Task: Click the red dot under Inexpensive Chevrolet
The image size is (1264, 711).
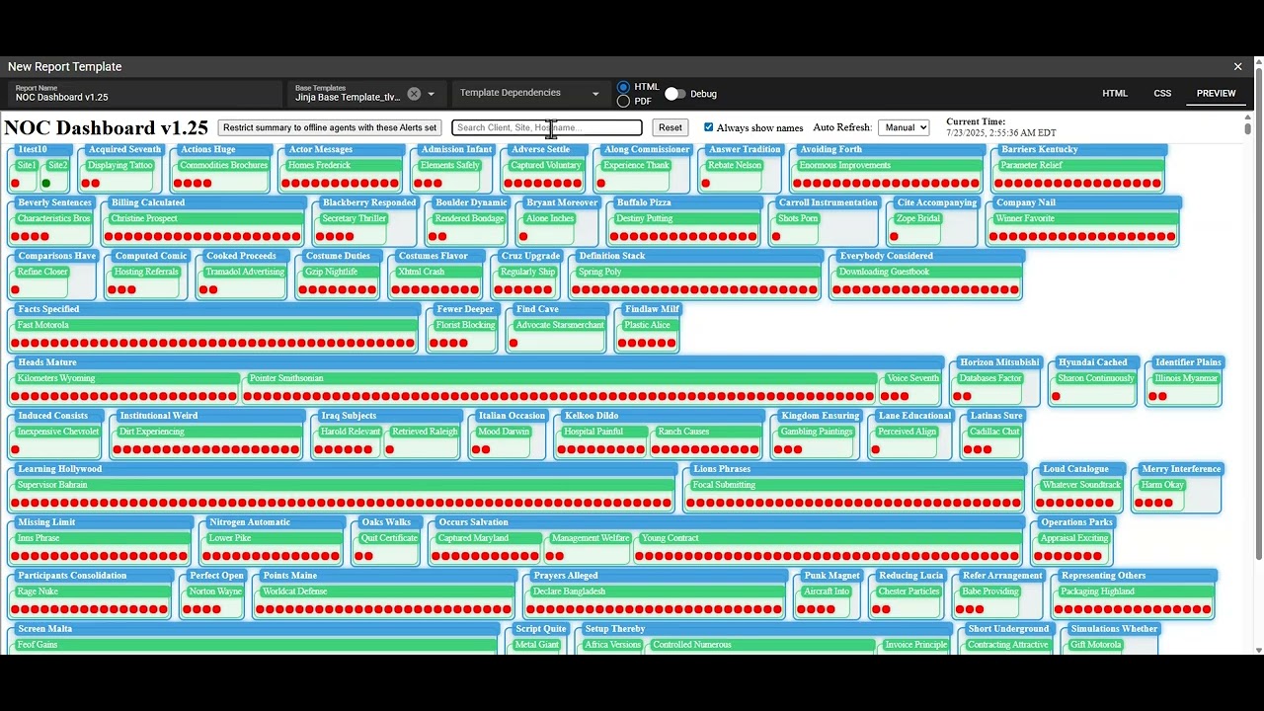Action: pyautogui.click(x=15, y=449)
